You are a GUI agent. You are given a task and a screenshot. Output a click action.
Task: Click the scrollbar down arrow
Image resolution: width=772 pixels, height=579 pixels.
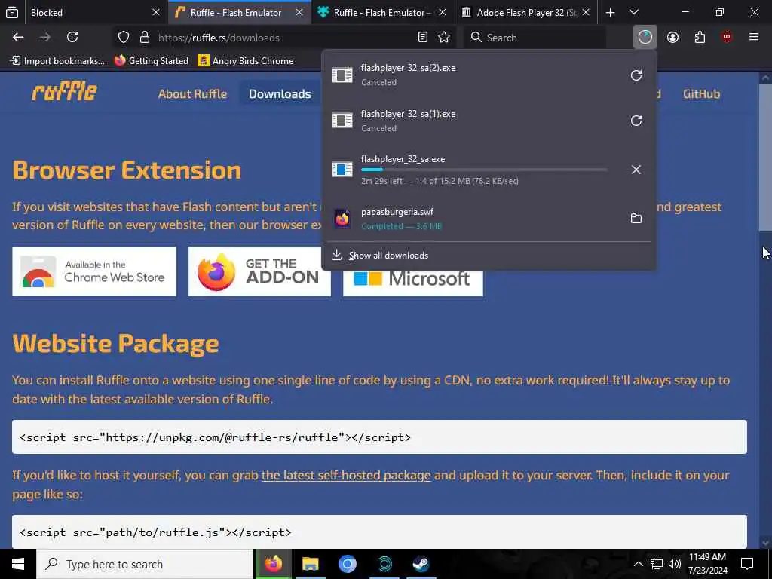tap(766, 543)
